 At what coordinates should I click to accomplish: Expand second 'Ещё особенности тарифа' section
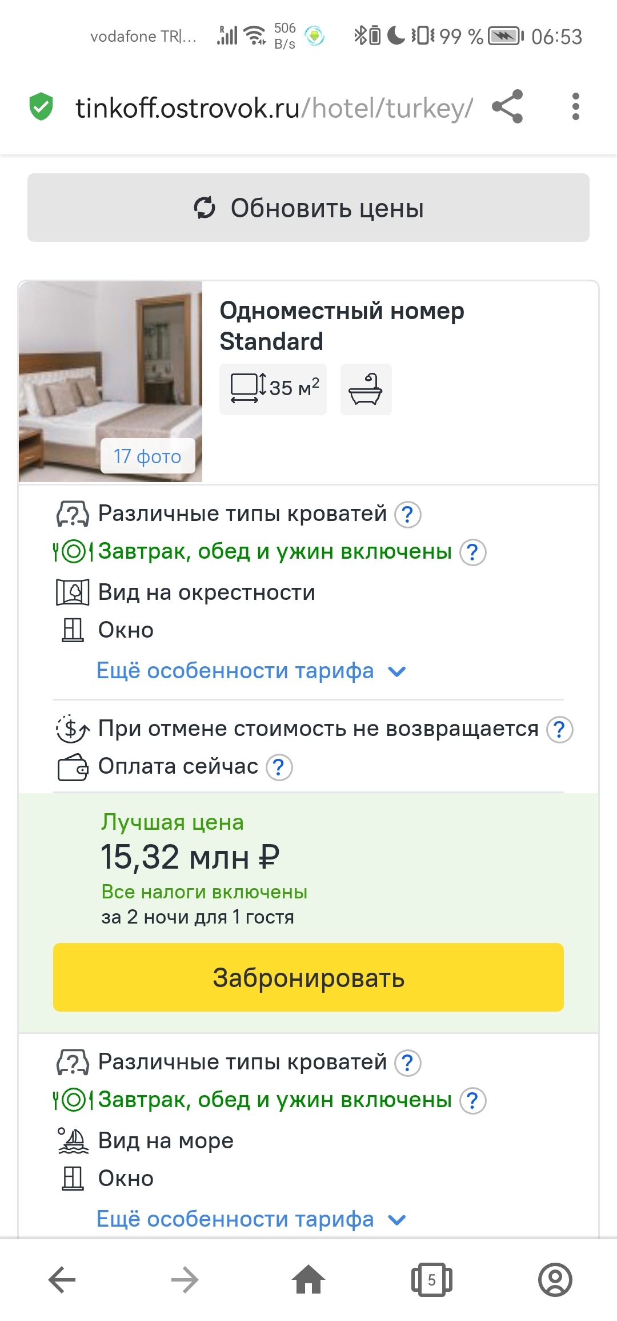pyautogui.click(x=251, y=1219)
